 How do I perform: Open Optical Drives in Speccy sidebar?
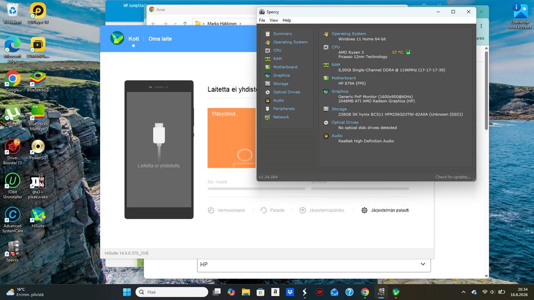pos(286,92)
